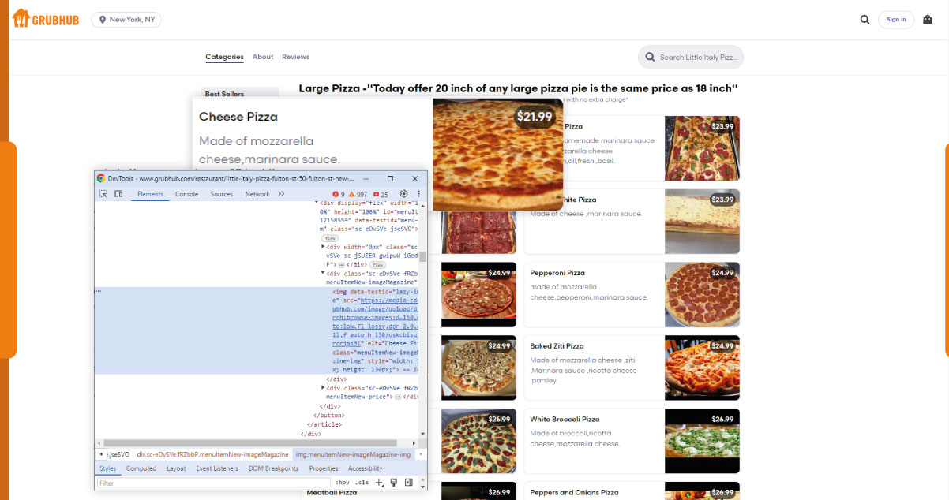Open Grubhub site search magnifier
Viewport: 949px width, 500px height.
(865, 19)
